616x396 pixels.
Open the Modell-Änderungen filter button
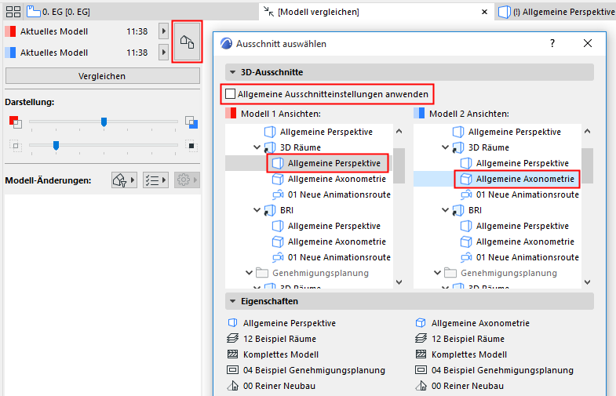click(x=124, y=180)
